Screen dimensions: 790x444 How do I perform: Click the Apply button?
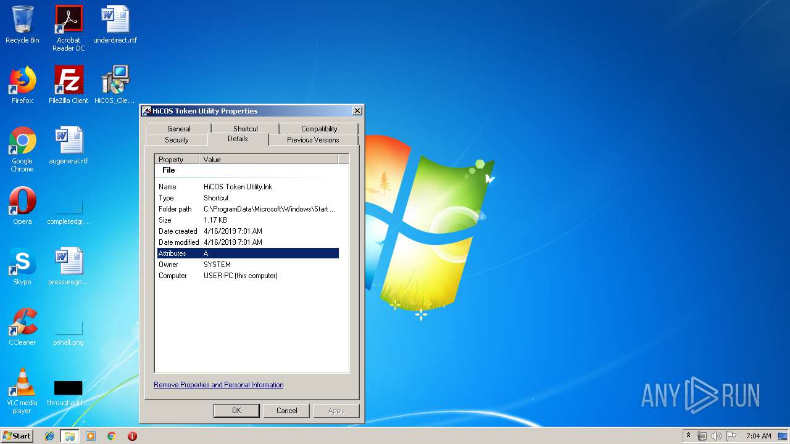tap(336, 411)
